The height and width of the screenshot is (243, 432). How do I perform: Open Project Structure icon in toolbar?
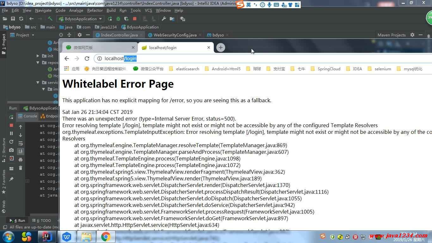[x=172, y=19]
